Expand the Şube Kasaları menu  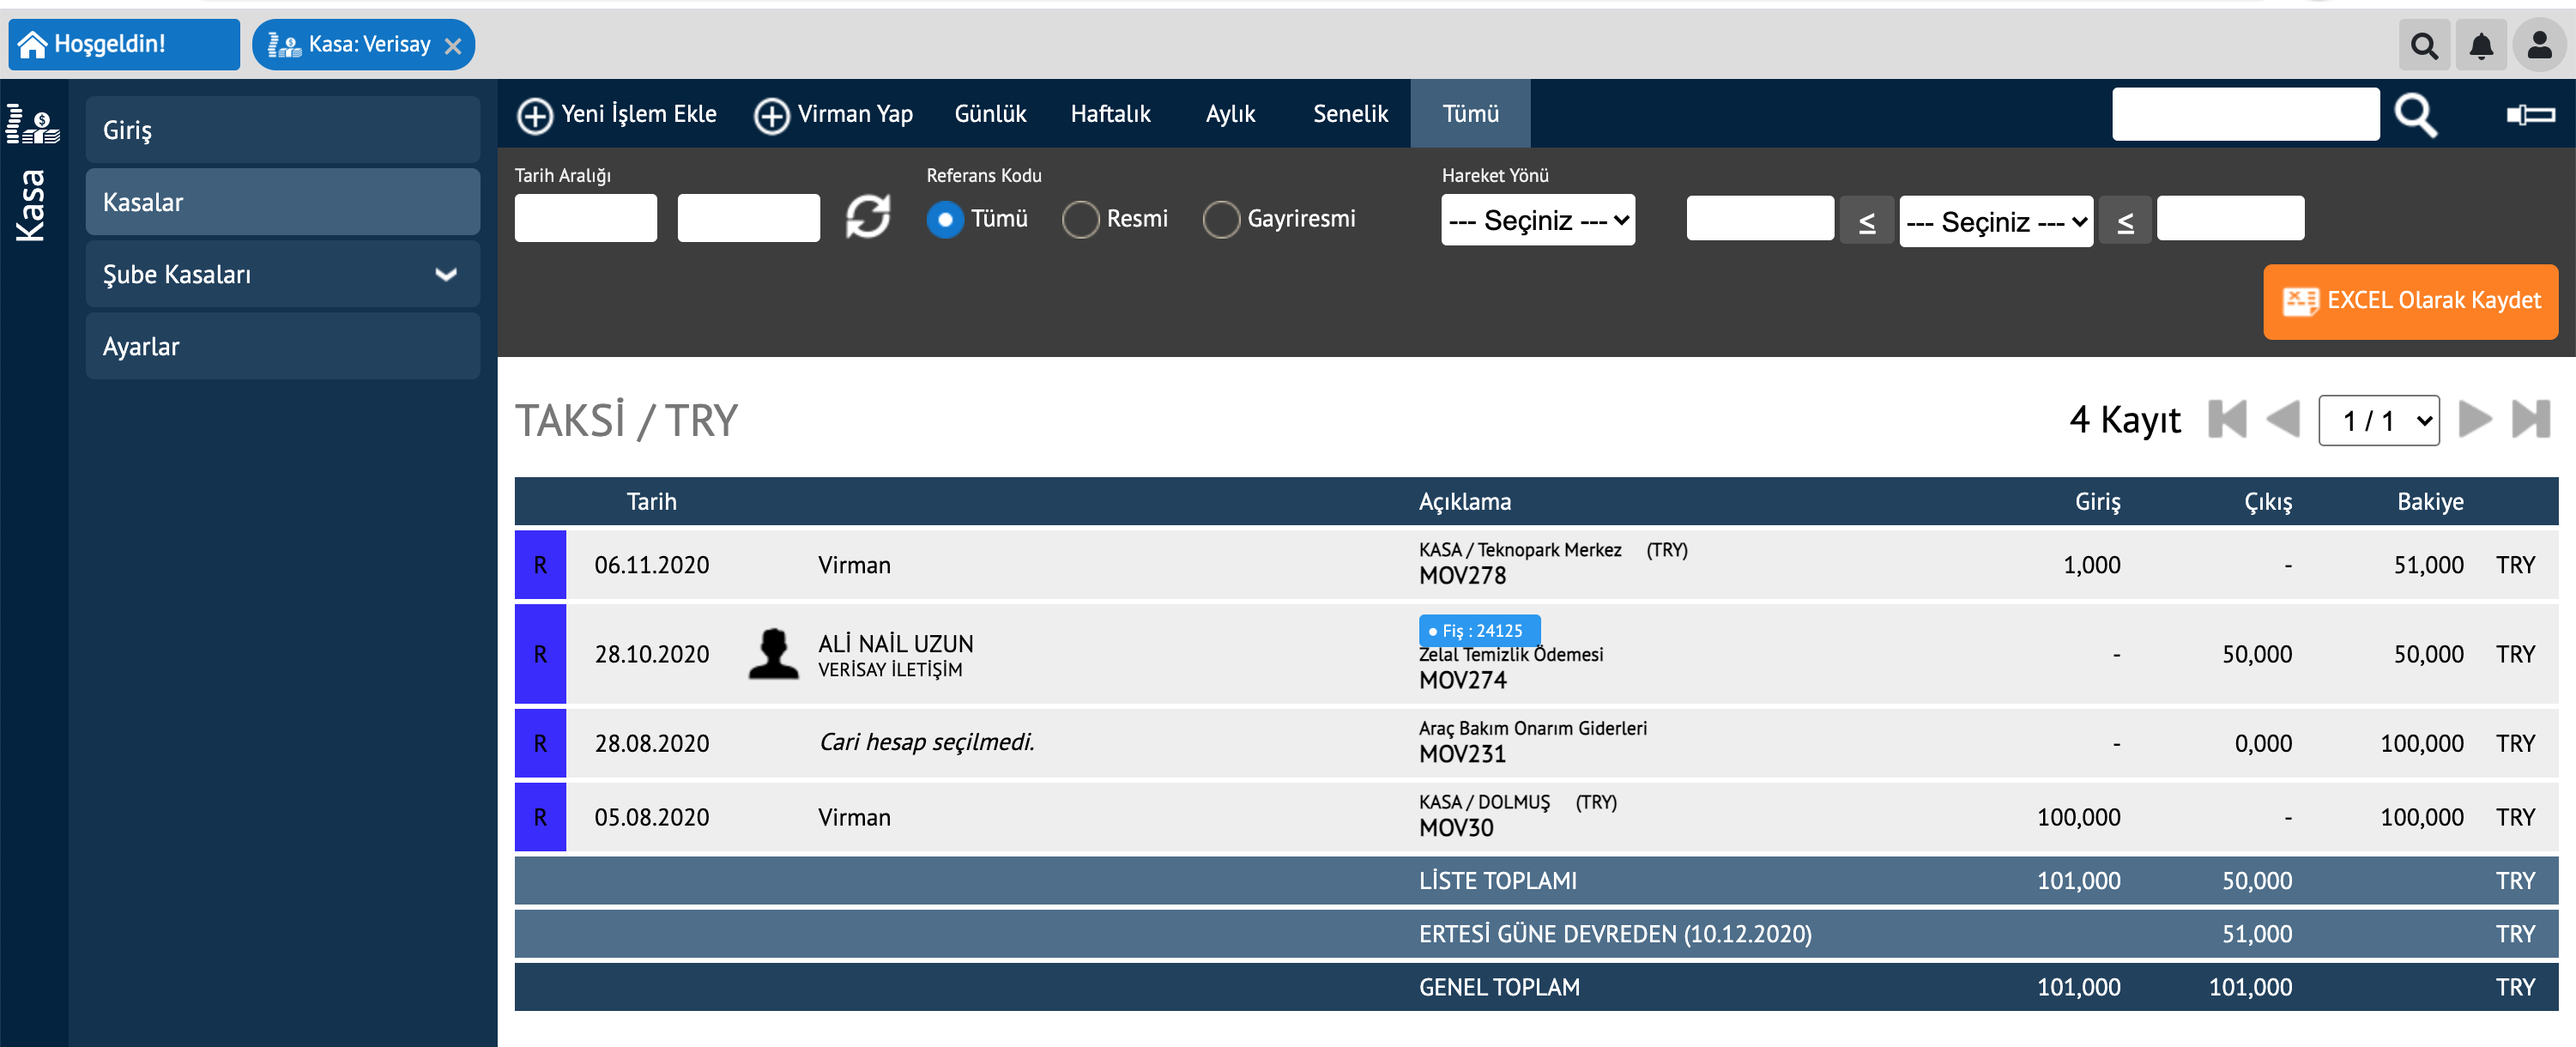[x=282, y=274]
